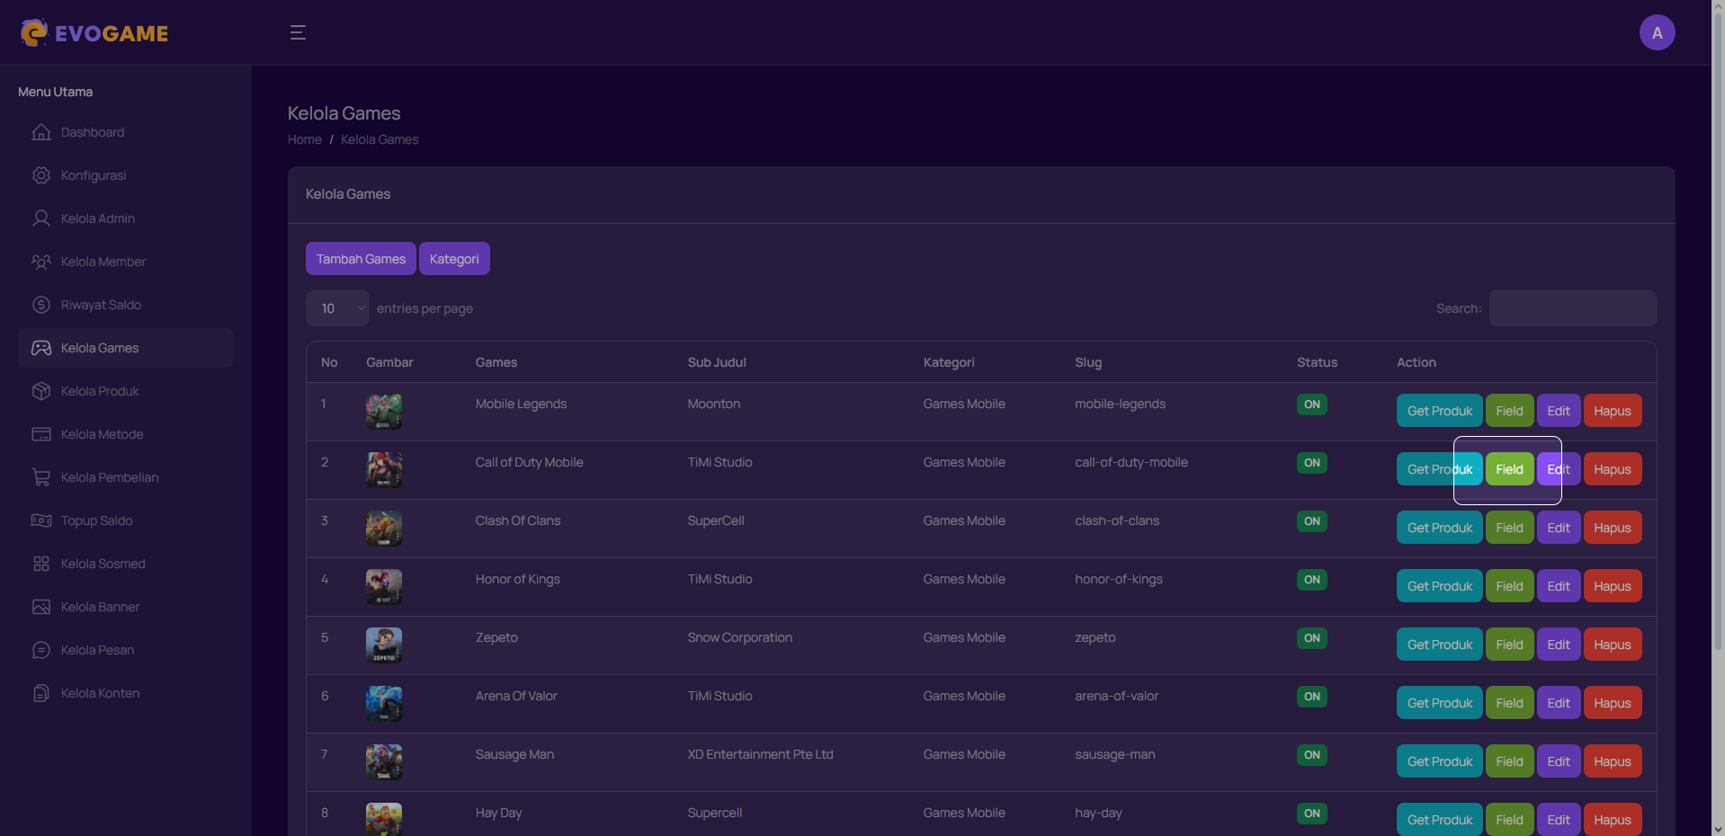This screenshot has height=836, width=1725.
Task: Click Hapus for Honor of Kings
Action: (1613, 586)
